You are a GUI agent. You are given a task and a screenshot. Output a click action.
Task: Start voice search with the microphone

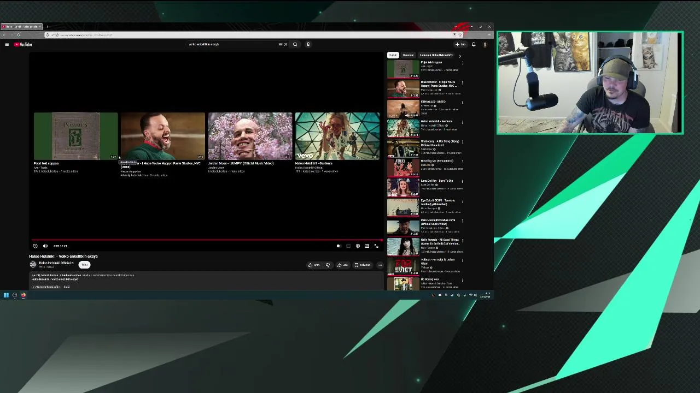308,44
